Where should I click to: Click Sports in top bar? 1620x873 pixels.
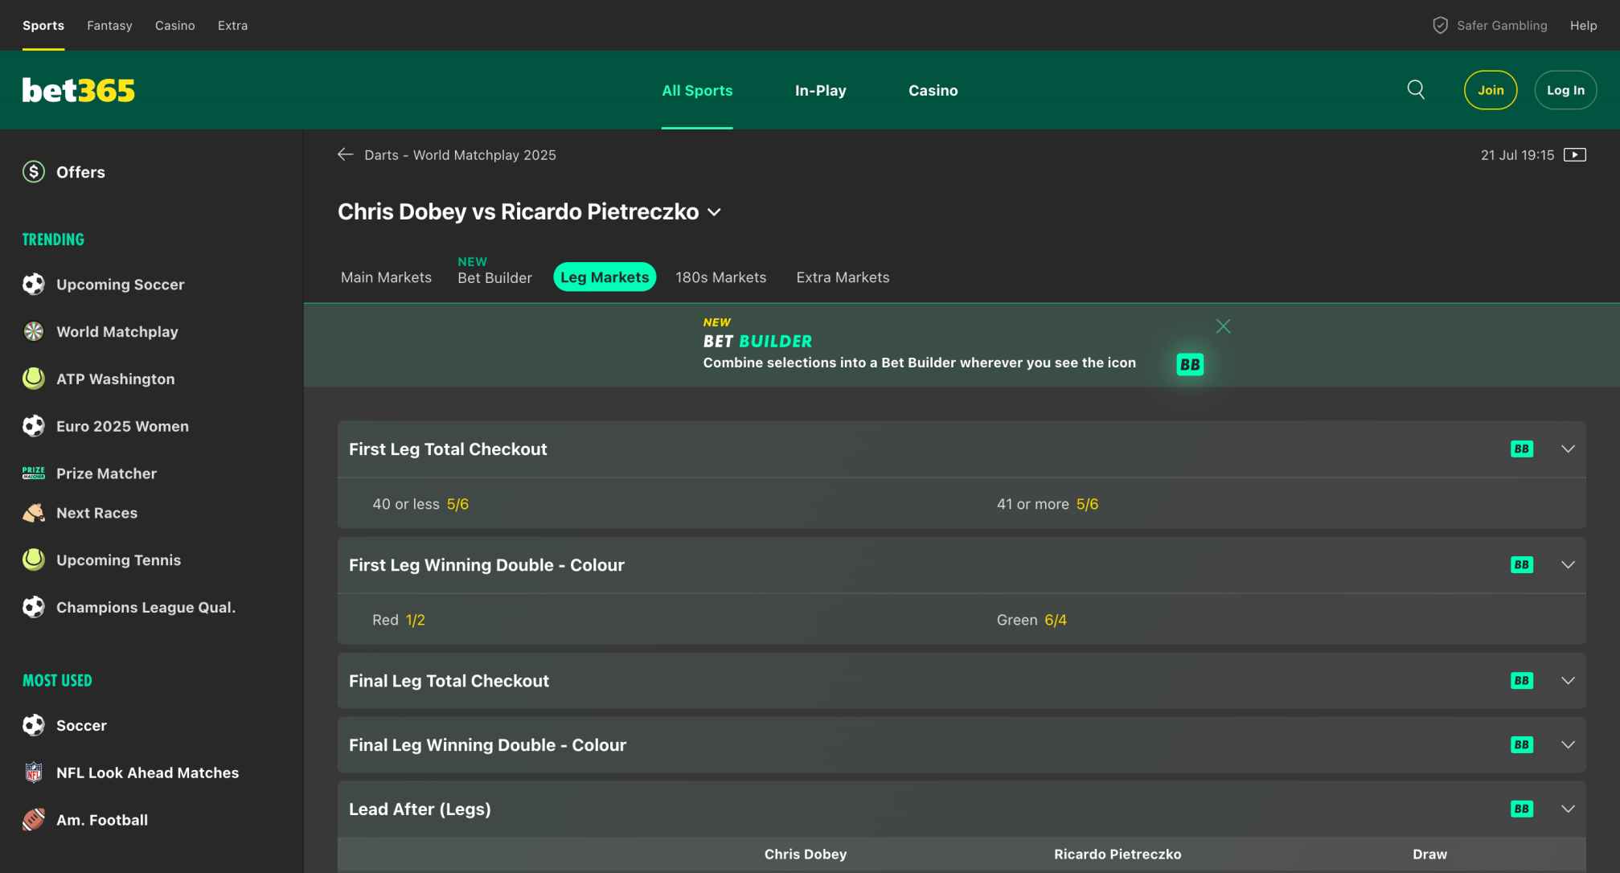click(43, 26)
